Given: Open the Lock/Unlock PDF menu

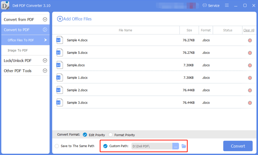Looking at the screenshot, I should (25, 61).
